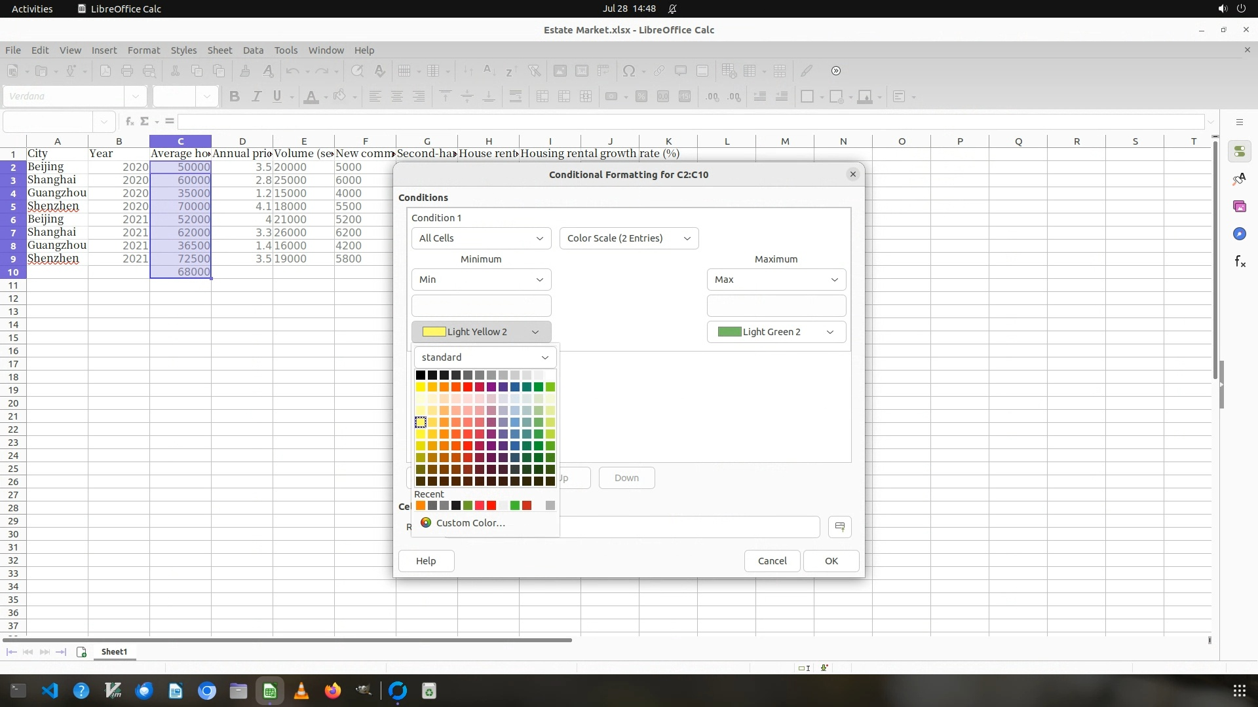Open the Functions sidebar icon
Image resolution: width=1258 pixels, height=707 pixels.
point(1239,262)
